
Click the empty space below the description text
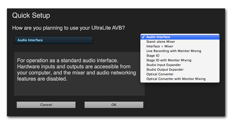pyautogui.click(x=79, y=89)
